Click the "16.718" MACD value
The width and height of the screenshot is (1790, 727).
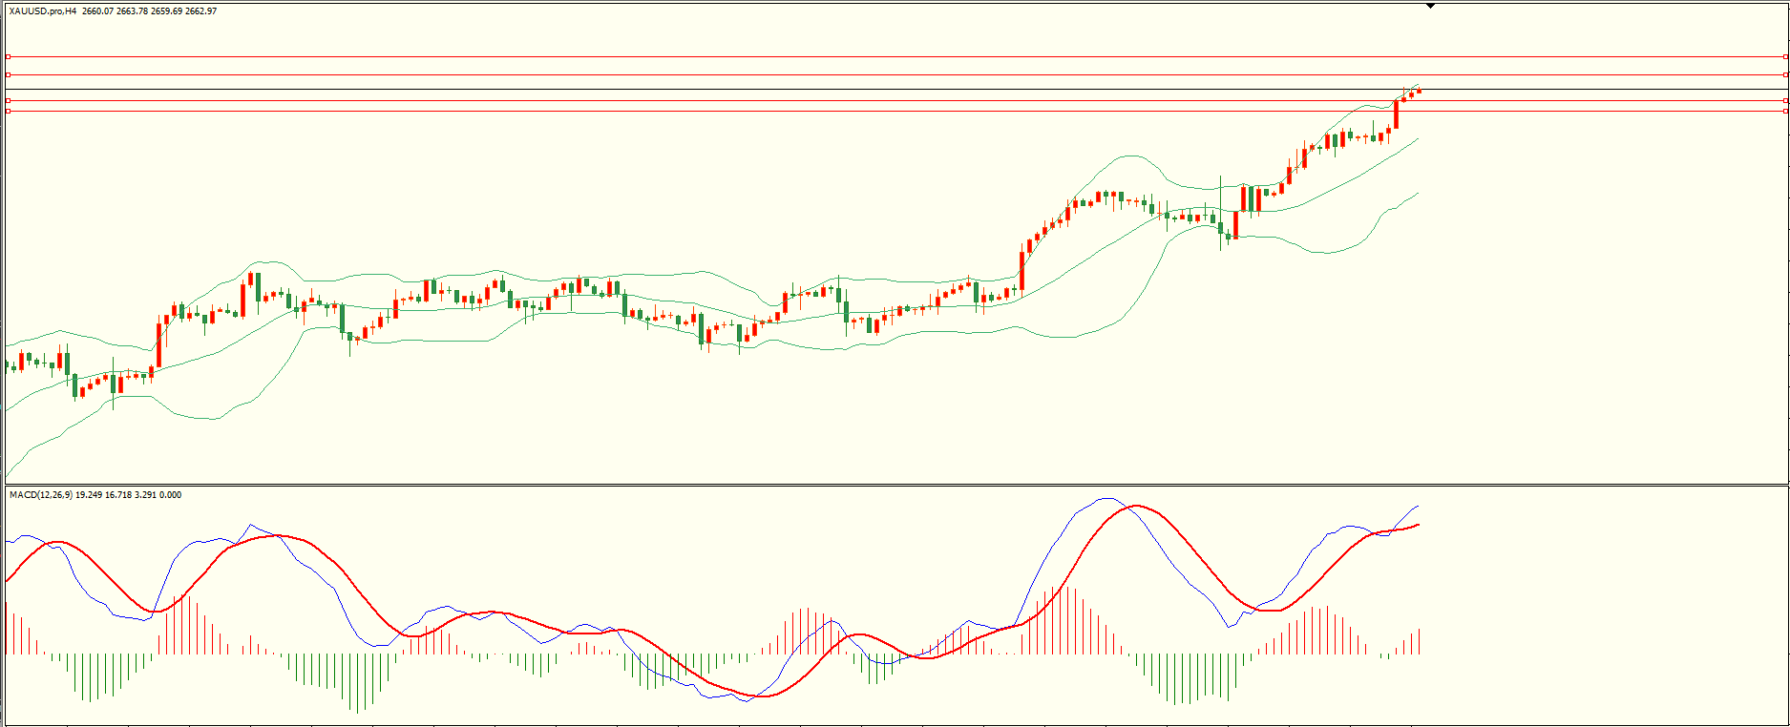coord(118,495)
